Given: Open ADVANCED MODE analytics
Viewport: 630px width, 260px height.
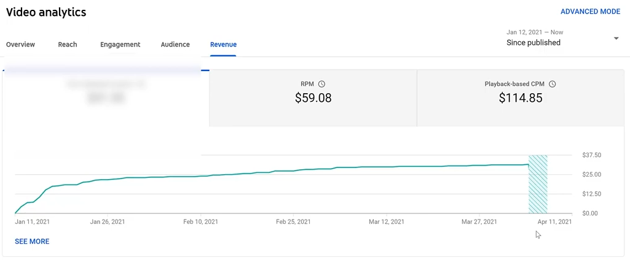Looking at the screenshot, I should [590, 12].
